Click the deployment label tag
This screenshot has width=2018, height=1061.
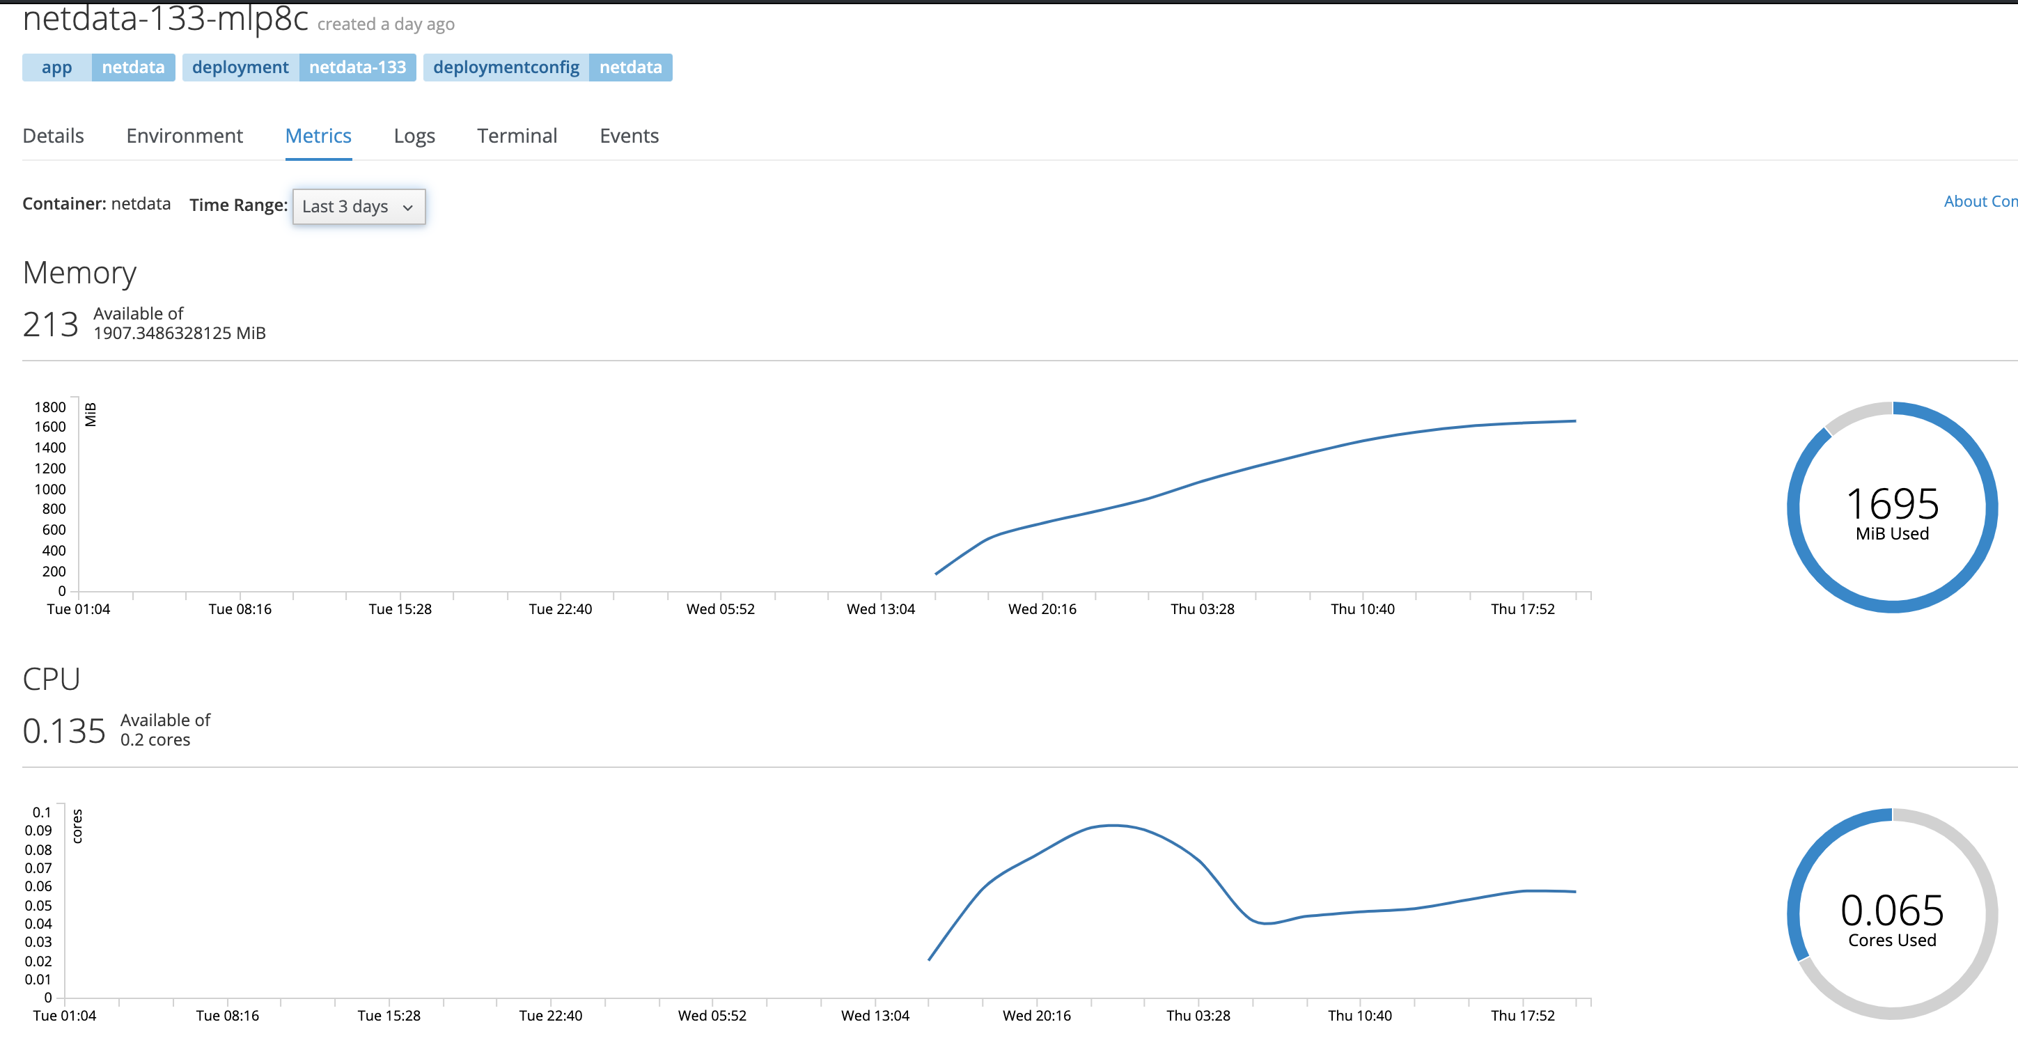[240, 68]
